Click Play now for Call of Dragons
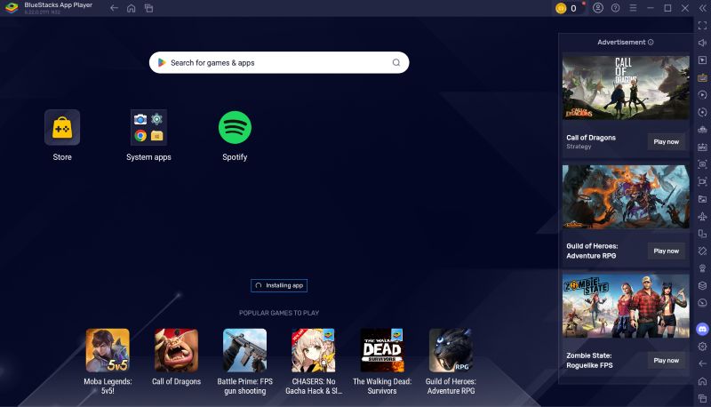This screenshot has width=711, height=407. pyautogui.click(x=666, y=142)
